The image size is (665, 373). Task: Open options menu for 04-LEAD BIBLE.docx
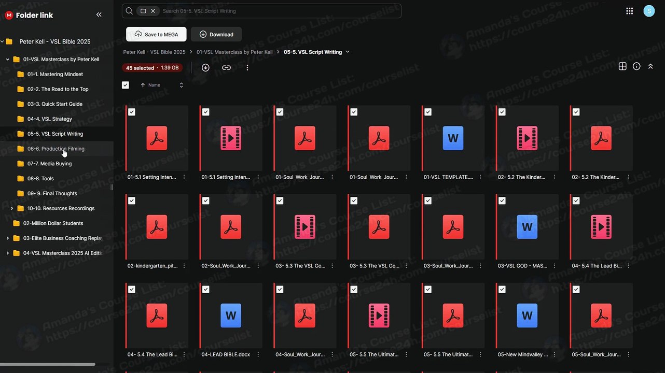coord(258,355)
